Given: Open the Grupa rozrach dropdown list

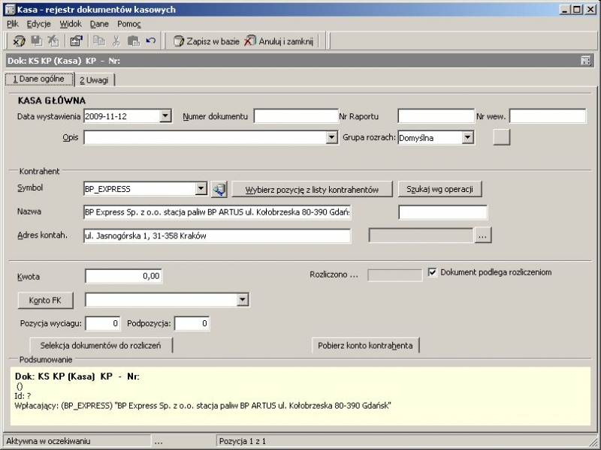Looking at the screenshot, I should click(x=467, y=137).
